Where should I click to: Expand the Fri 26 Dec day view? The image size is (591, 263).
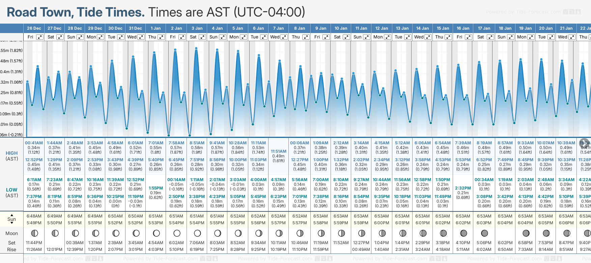point(40,37)
